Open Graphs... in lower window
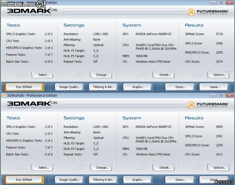The image size is (235, 185). 138,180
